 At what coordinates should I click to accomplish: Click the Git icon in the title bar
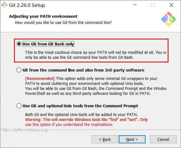(4, 5)
